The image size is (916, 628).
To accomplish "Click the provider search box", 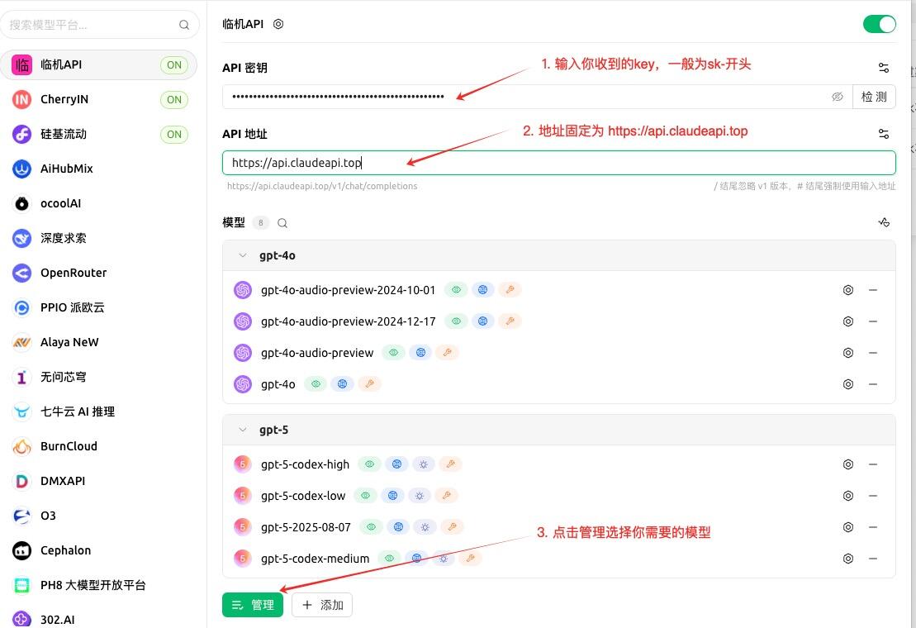I will click(99, 25).
